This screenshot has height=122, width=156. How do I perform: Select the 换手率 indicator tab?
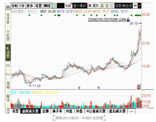click(x=57, y=111)
